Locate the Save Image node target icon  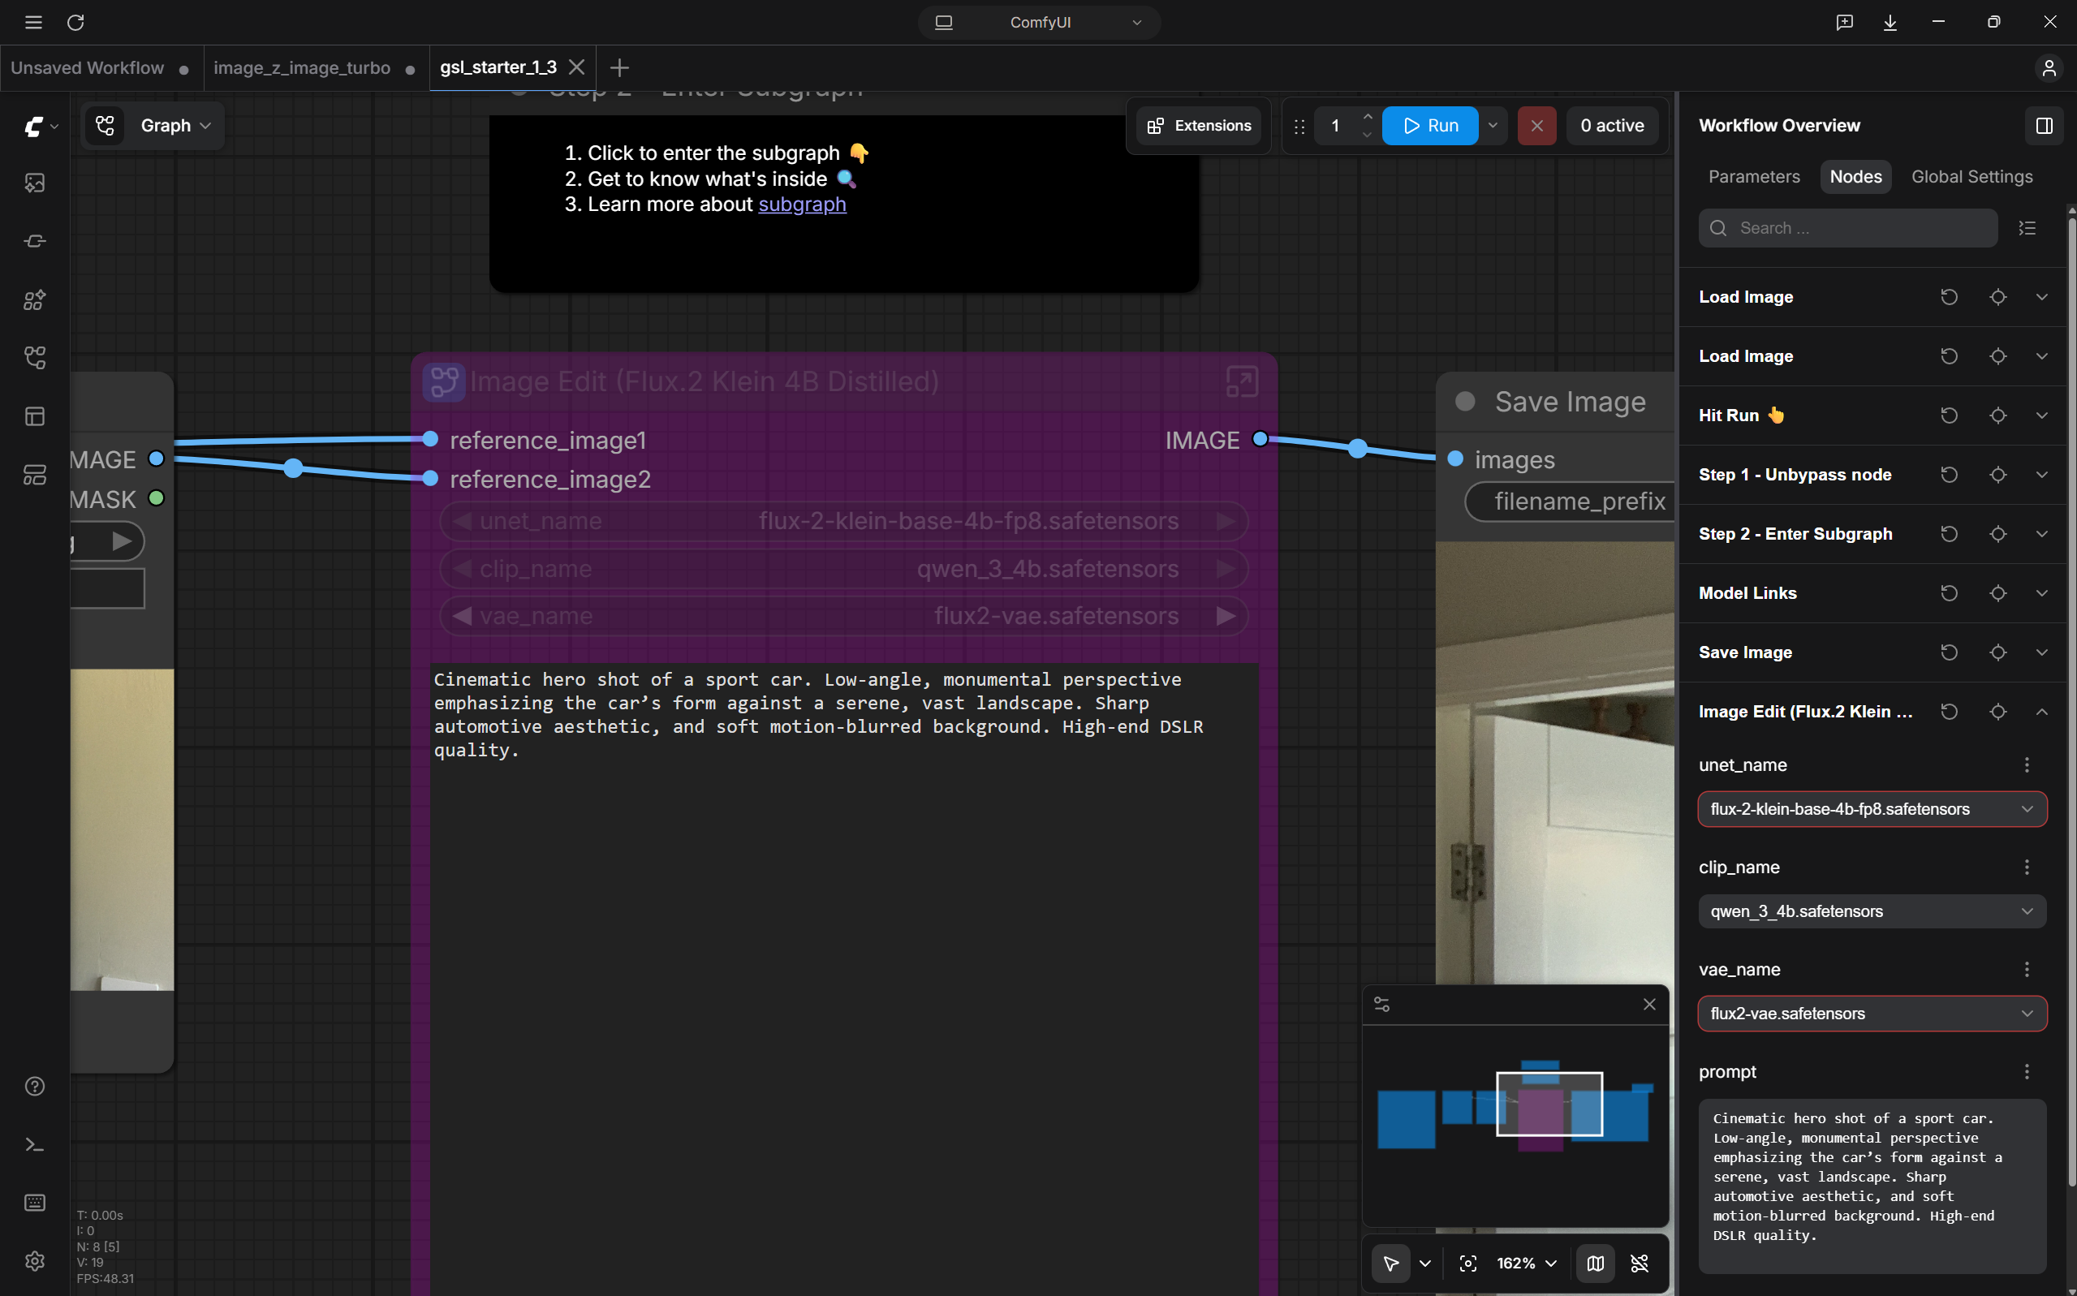click(1997, 652)
